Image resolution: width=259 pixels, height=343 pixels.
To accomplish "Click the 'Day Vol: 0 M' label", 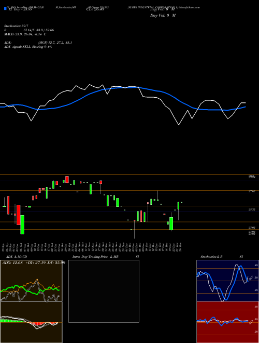I will pos(163,15).
